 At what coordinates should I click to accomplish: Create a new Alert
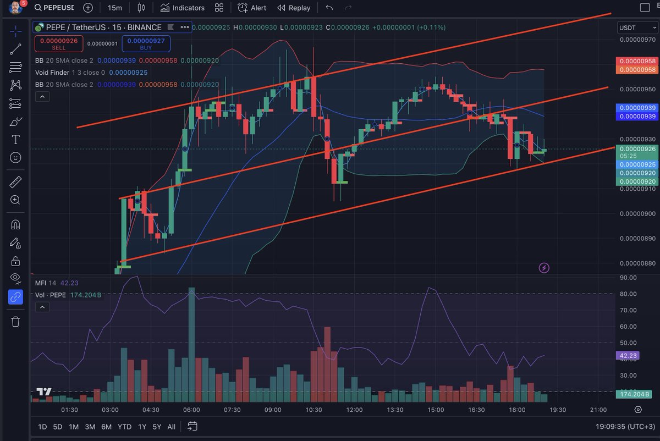click(252, 8)
